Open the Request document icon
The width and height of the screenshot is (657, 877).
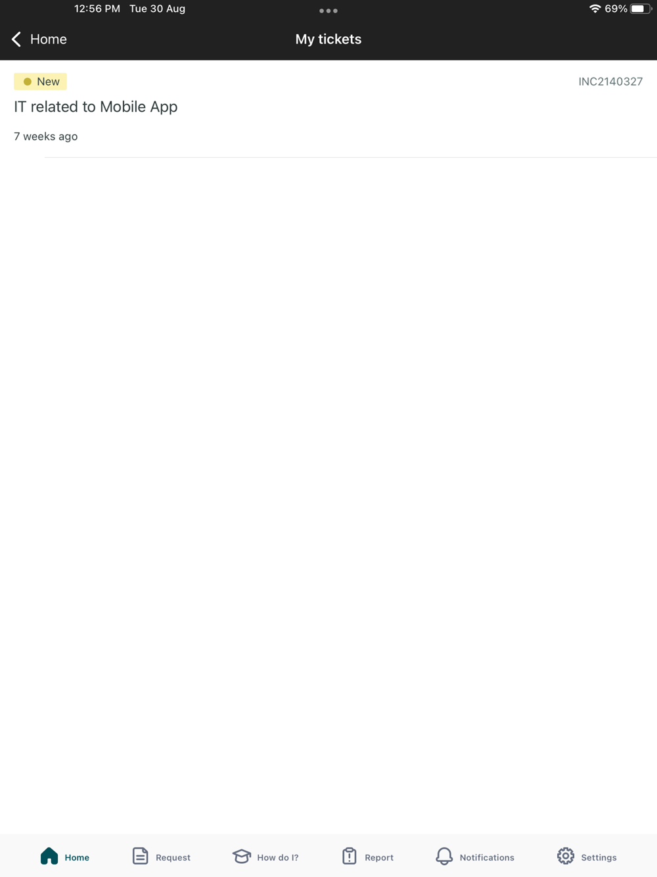pyautogui.click(x=140, y=856)
